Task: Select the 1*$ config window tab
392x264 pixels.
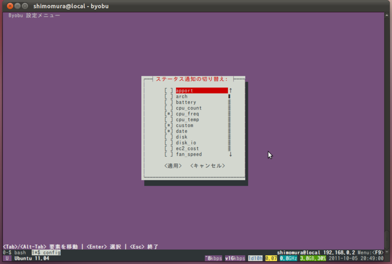Action: [x=46, y=253]
